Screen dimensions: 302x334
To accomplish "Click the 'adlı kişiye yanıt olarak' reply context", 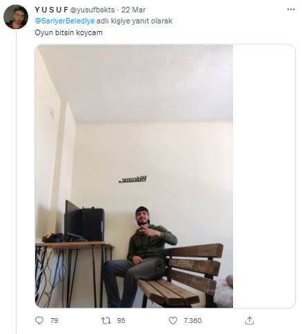I will [x=134, y=21].
